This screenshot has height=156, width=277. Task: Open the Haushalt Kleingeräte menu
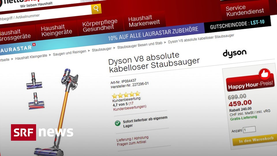click(x=56, y=30)
